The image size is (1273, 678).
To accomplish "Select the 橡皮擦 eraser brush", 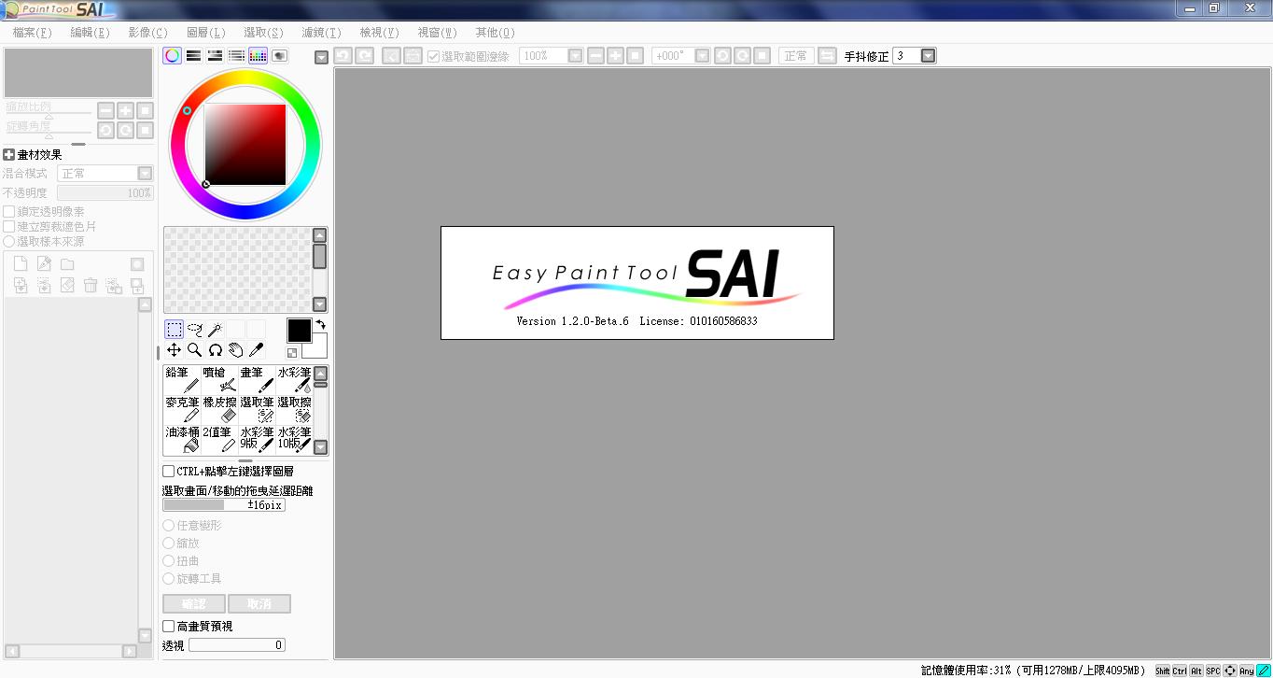I will [219, 409].
